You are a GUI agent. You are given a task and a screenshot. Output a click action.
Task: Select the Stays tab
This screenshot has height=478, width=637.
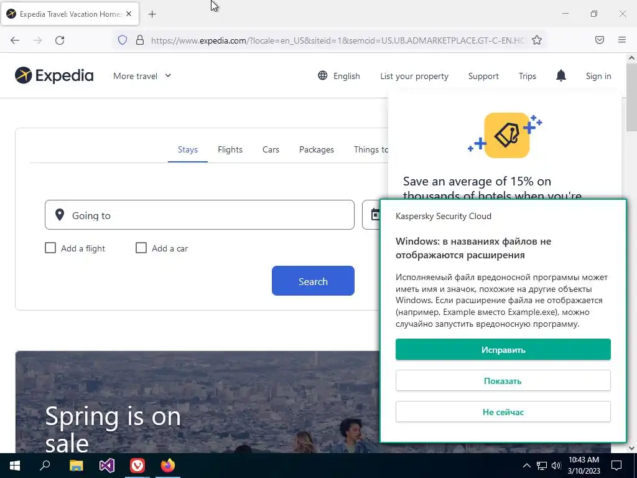click(188, 149)
